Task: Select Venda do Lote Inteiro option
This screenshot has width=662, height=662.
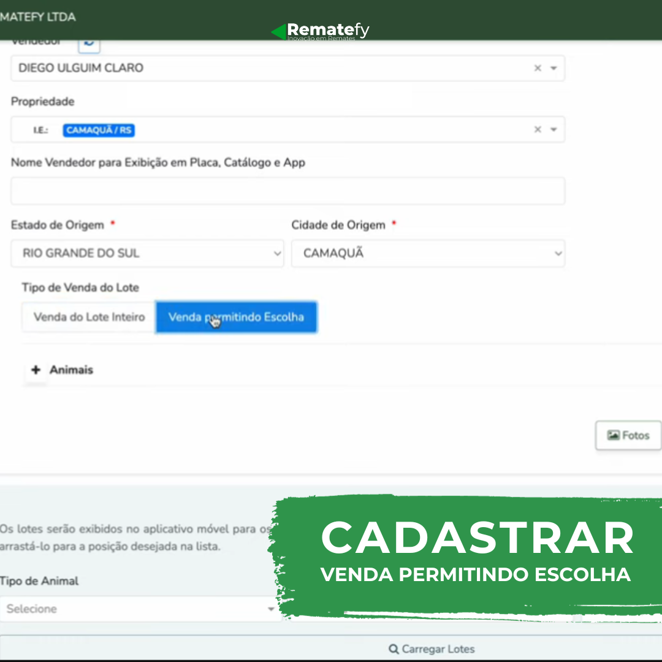Action: 89,317
